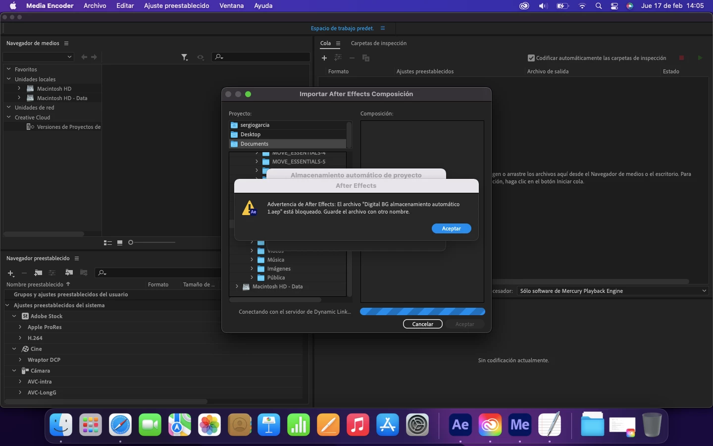Switch media browser to list view
The height and width of the screenshot is (446, 713).
(x=108, y=243)
